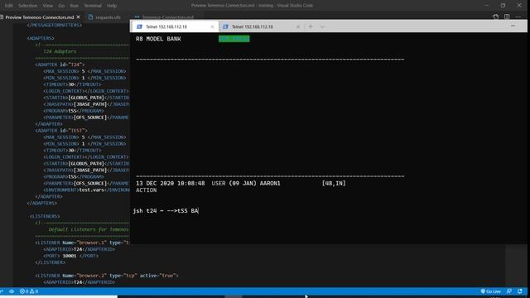Open the View menu
The image size is (530, 298).
48,6
